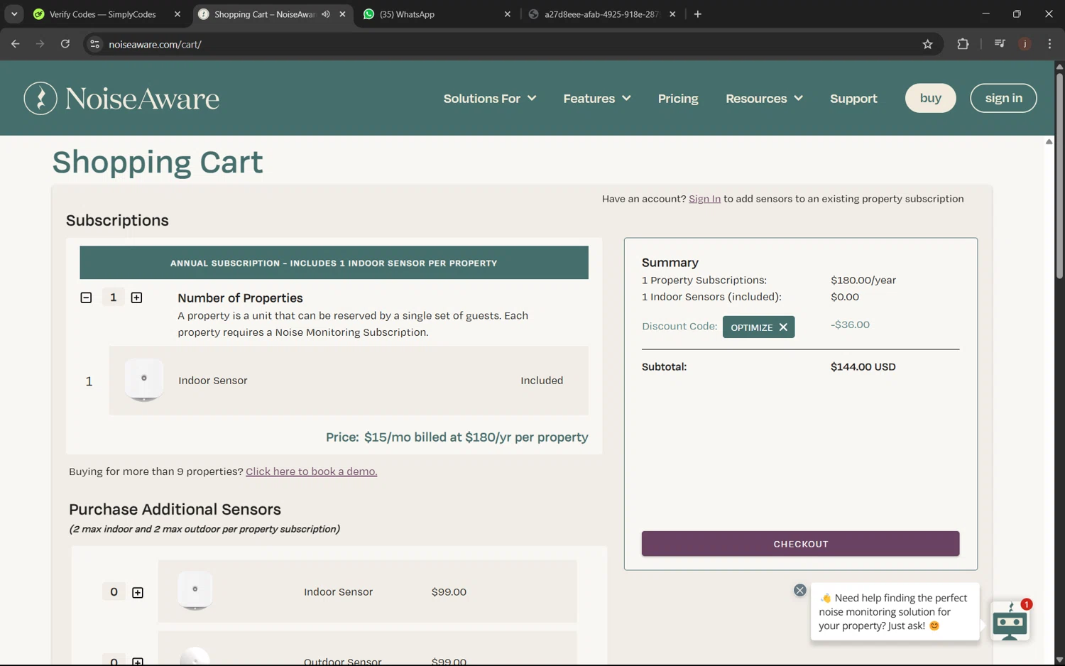
Task: Remove the OPTIMIZE discount code
Action: pyautogui.click(x=783, y=327)
